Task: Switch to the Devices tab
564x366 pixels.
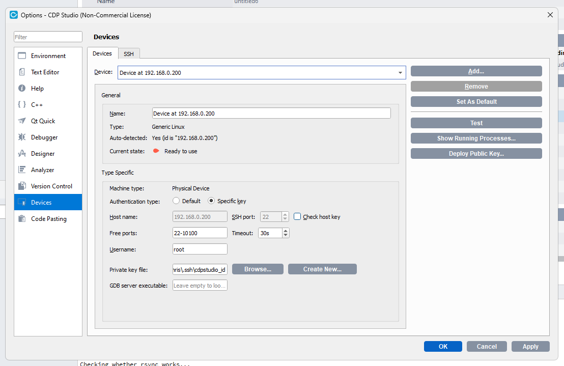Action: 102,53
